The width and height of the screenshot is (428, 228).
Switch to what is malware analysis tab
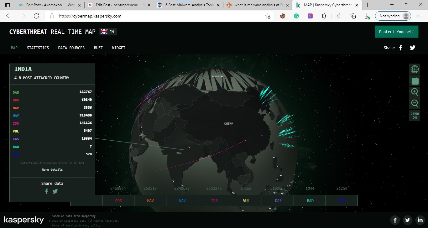(x=258, y=5)
